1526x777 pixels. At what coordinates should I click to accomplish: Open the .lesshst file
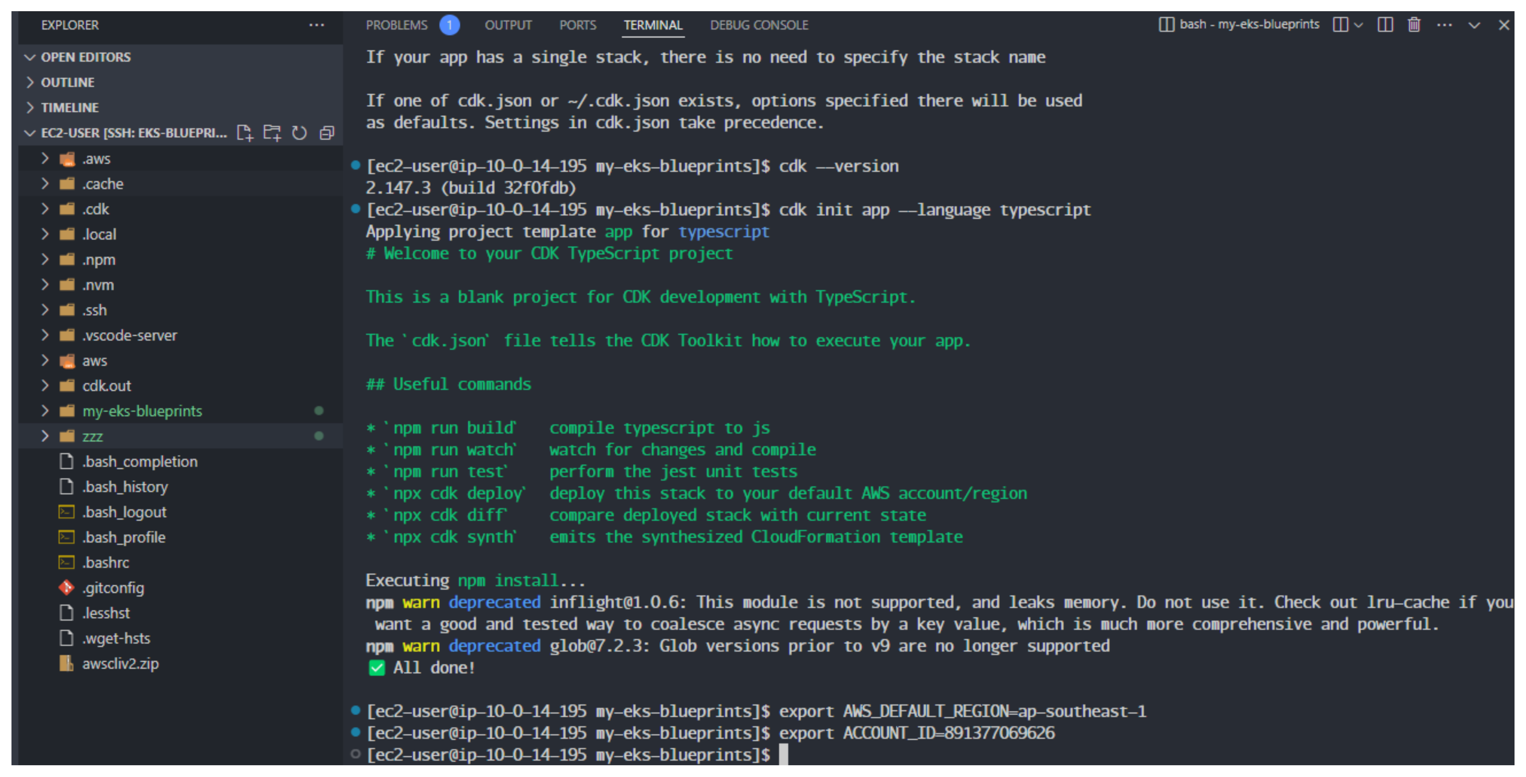180,613
